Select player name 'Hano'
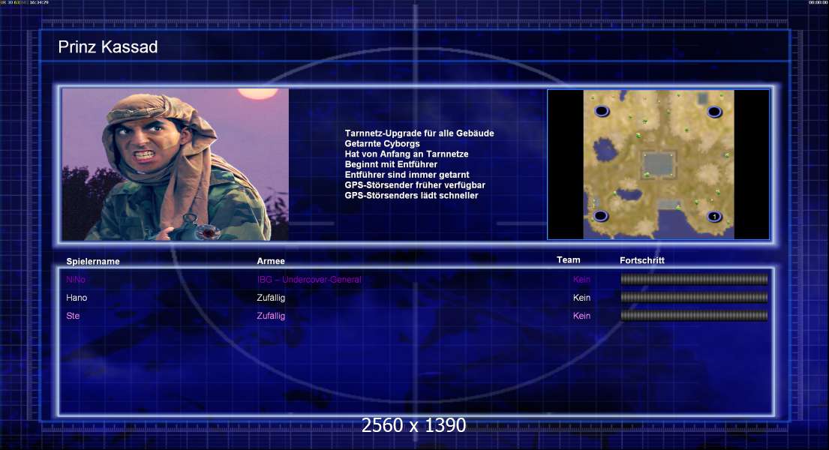Viewport: 829px width, 450px height. click(x=77, y=298)
